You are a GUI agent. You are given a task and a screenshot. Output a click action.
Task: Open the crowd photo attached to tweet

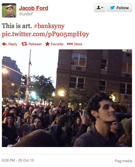tap(67, 98)
